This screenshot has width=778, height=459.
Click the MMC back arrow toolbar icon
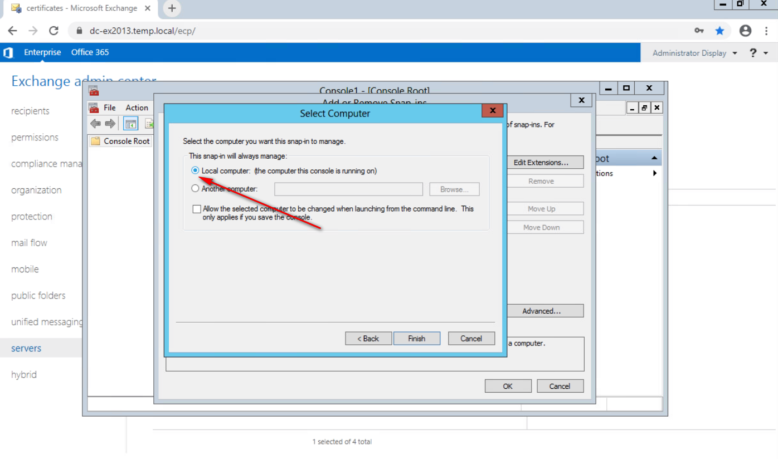pyautogui.click(x=95, y=124)
